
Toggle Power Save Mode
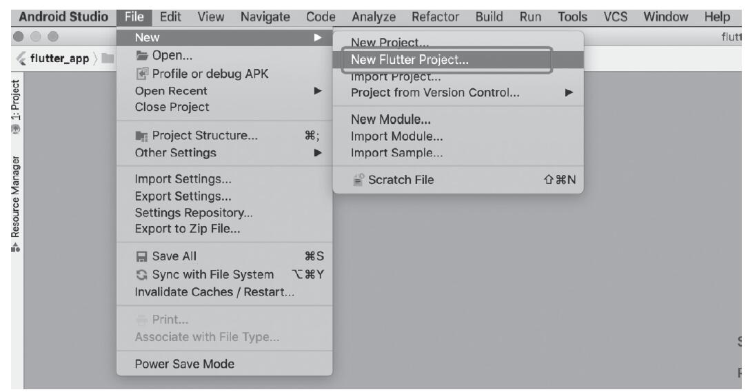click(x=185, y=364)
